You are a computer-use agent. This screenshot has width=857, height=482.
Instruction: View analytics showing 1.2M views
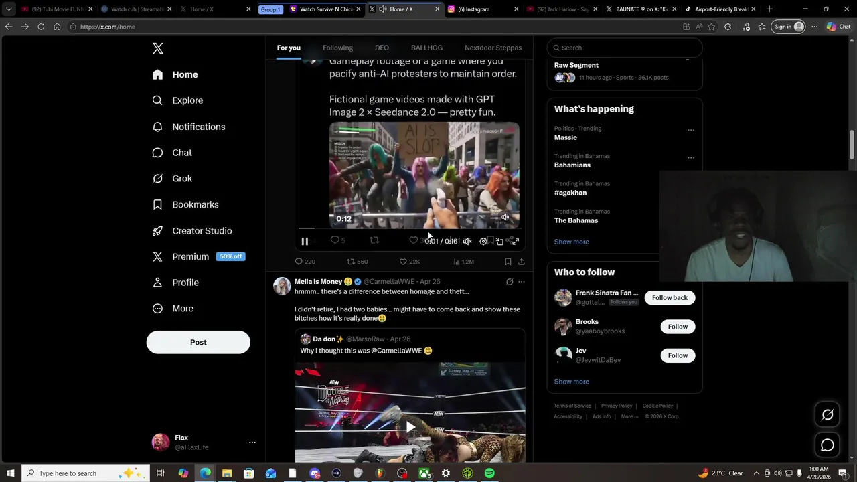463,262
